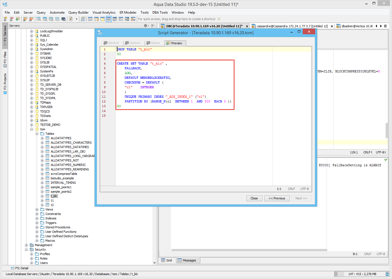Open the ER Modeler menu
The width and height of the screenshot is (392, 279).
(x=128, y=13)
